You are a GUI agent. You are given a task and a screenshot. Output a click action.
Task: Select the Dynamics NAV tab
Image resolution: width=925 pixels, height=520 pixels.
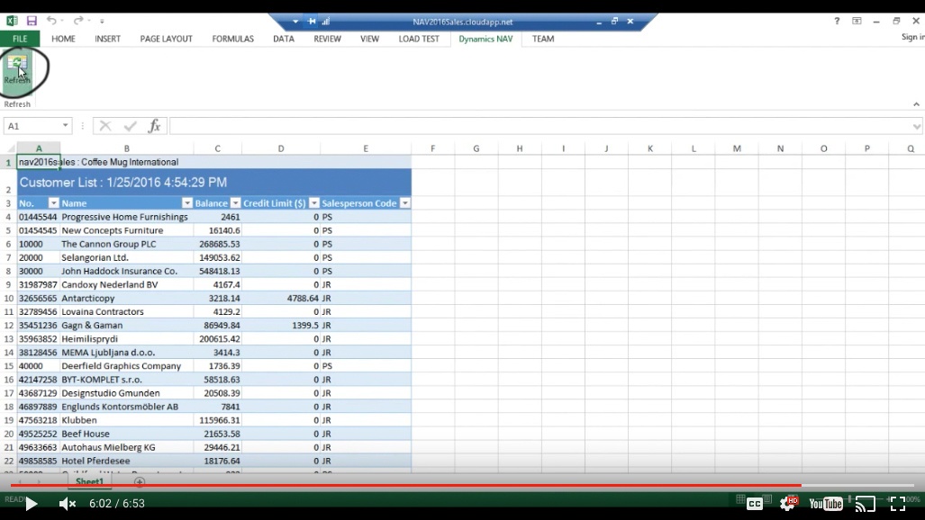[x=485, y=39]
